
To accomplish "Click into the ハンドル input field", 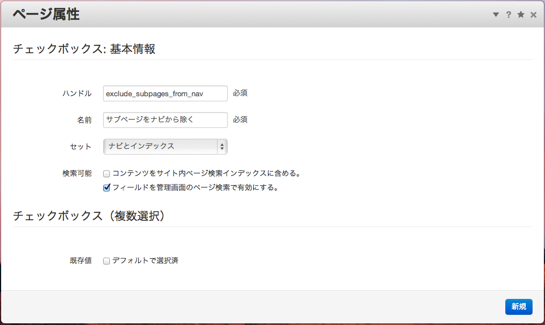I will point(165,93).
